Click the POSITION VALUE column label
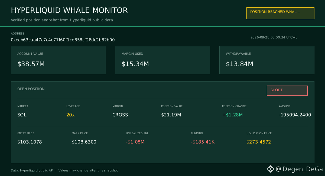 [172, 106]
